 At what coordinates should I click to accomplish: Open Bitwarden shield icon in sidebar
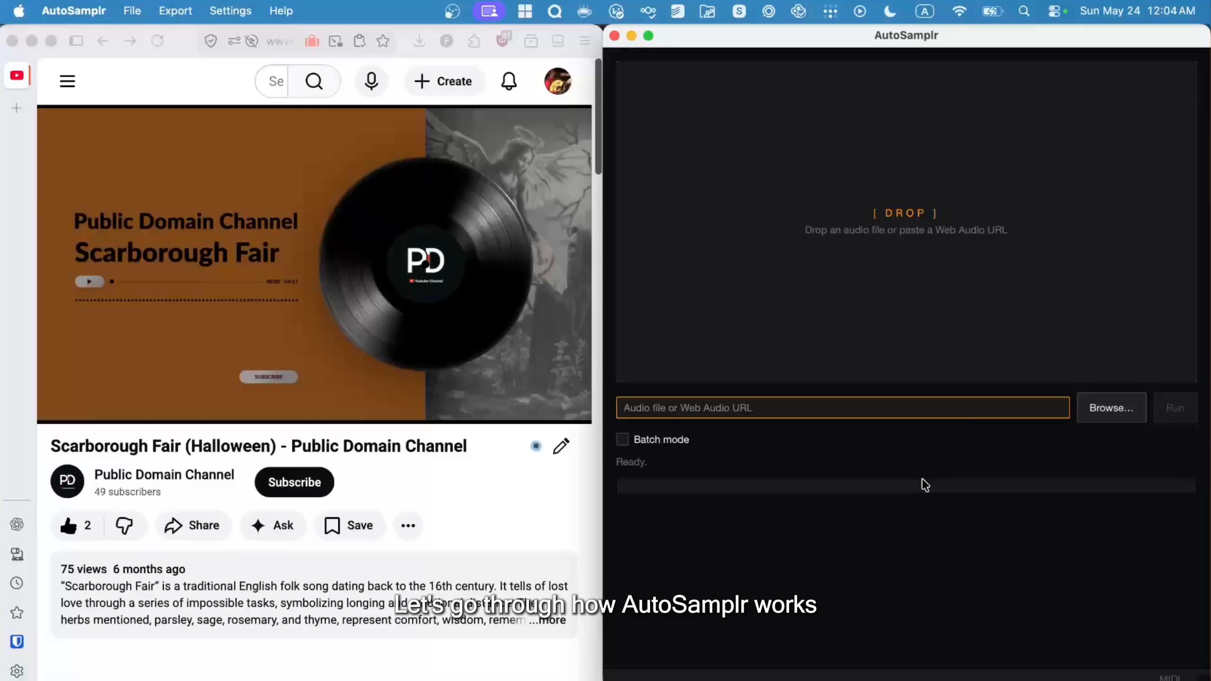point(17,642)
